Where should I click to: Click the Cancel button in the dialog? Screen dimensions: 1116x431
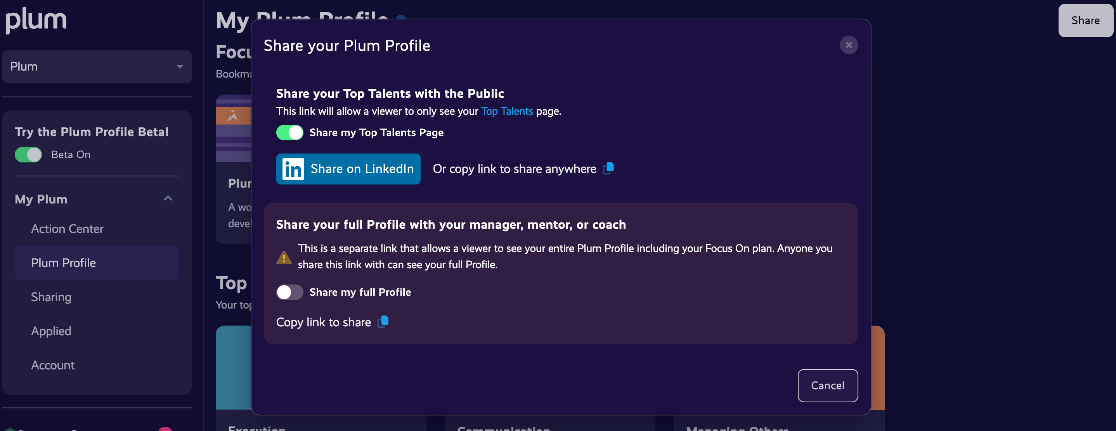pos(827,385)
